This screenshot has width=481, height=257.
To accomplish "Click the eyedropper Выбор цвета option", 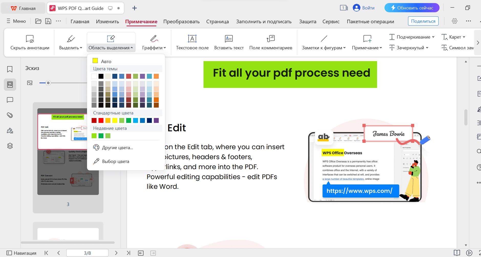I will [x=115, y=161].
